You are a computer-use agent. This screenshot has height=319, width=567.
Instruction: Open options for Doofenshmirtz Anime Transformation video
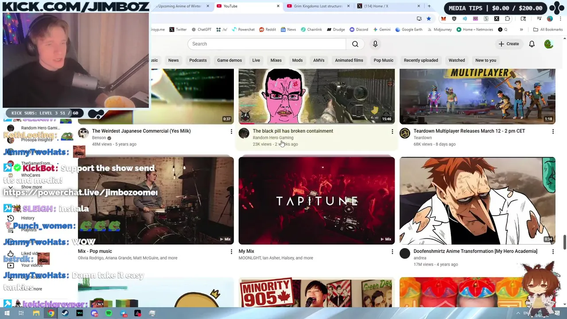[x=553, y=252]
